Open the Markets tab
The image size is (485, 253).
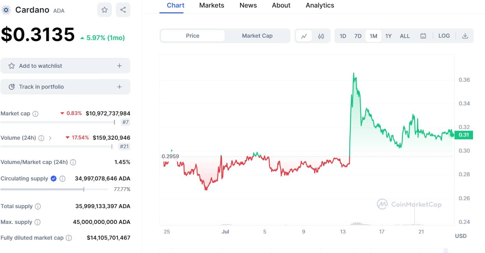point(212,5)
